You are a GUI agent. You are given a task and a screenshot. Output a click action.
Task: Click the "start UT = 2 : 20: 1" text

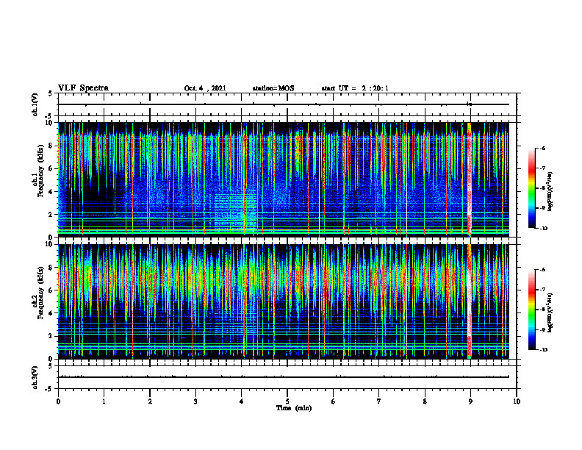[x=355, y=88]
